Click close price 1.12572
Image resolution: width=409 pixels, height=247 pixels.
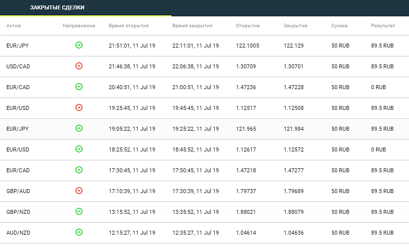coord(294,149)
